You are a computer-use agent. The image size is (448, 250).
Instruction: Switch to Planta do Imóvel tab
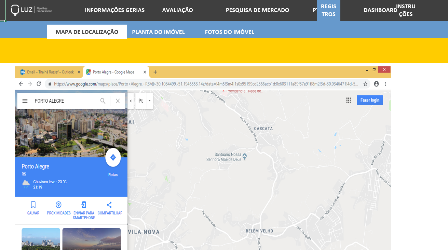[x=158, y=32]
